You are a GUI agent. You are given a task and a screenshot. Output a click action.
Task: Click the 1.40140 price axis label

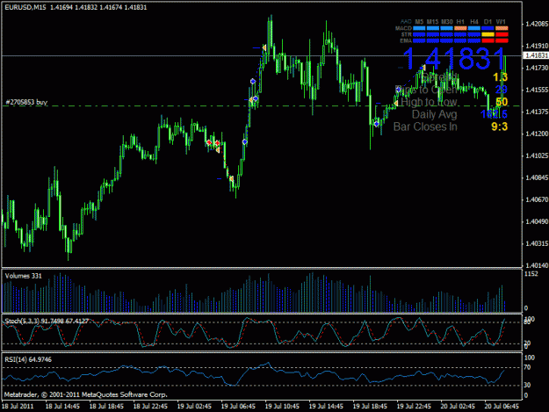(x=537, y=265)
